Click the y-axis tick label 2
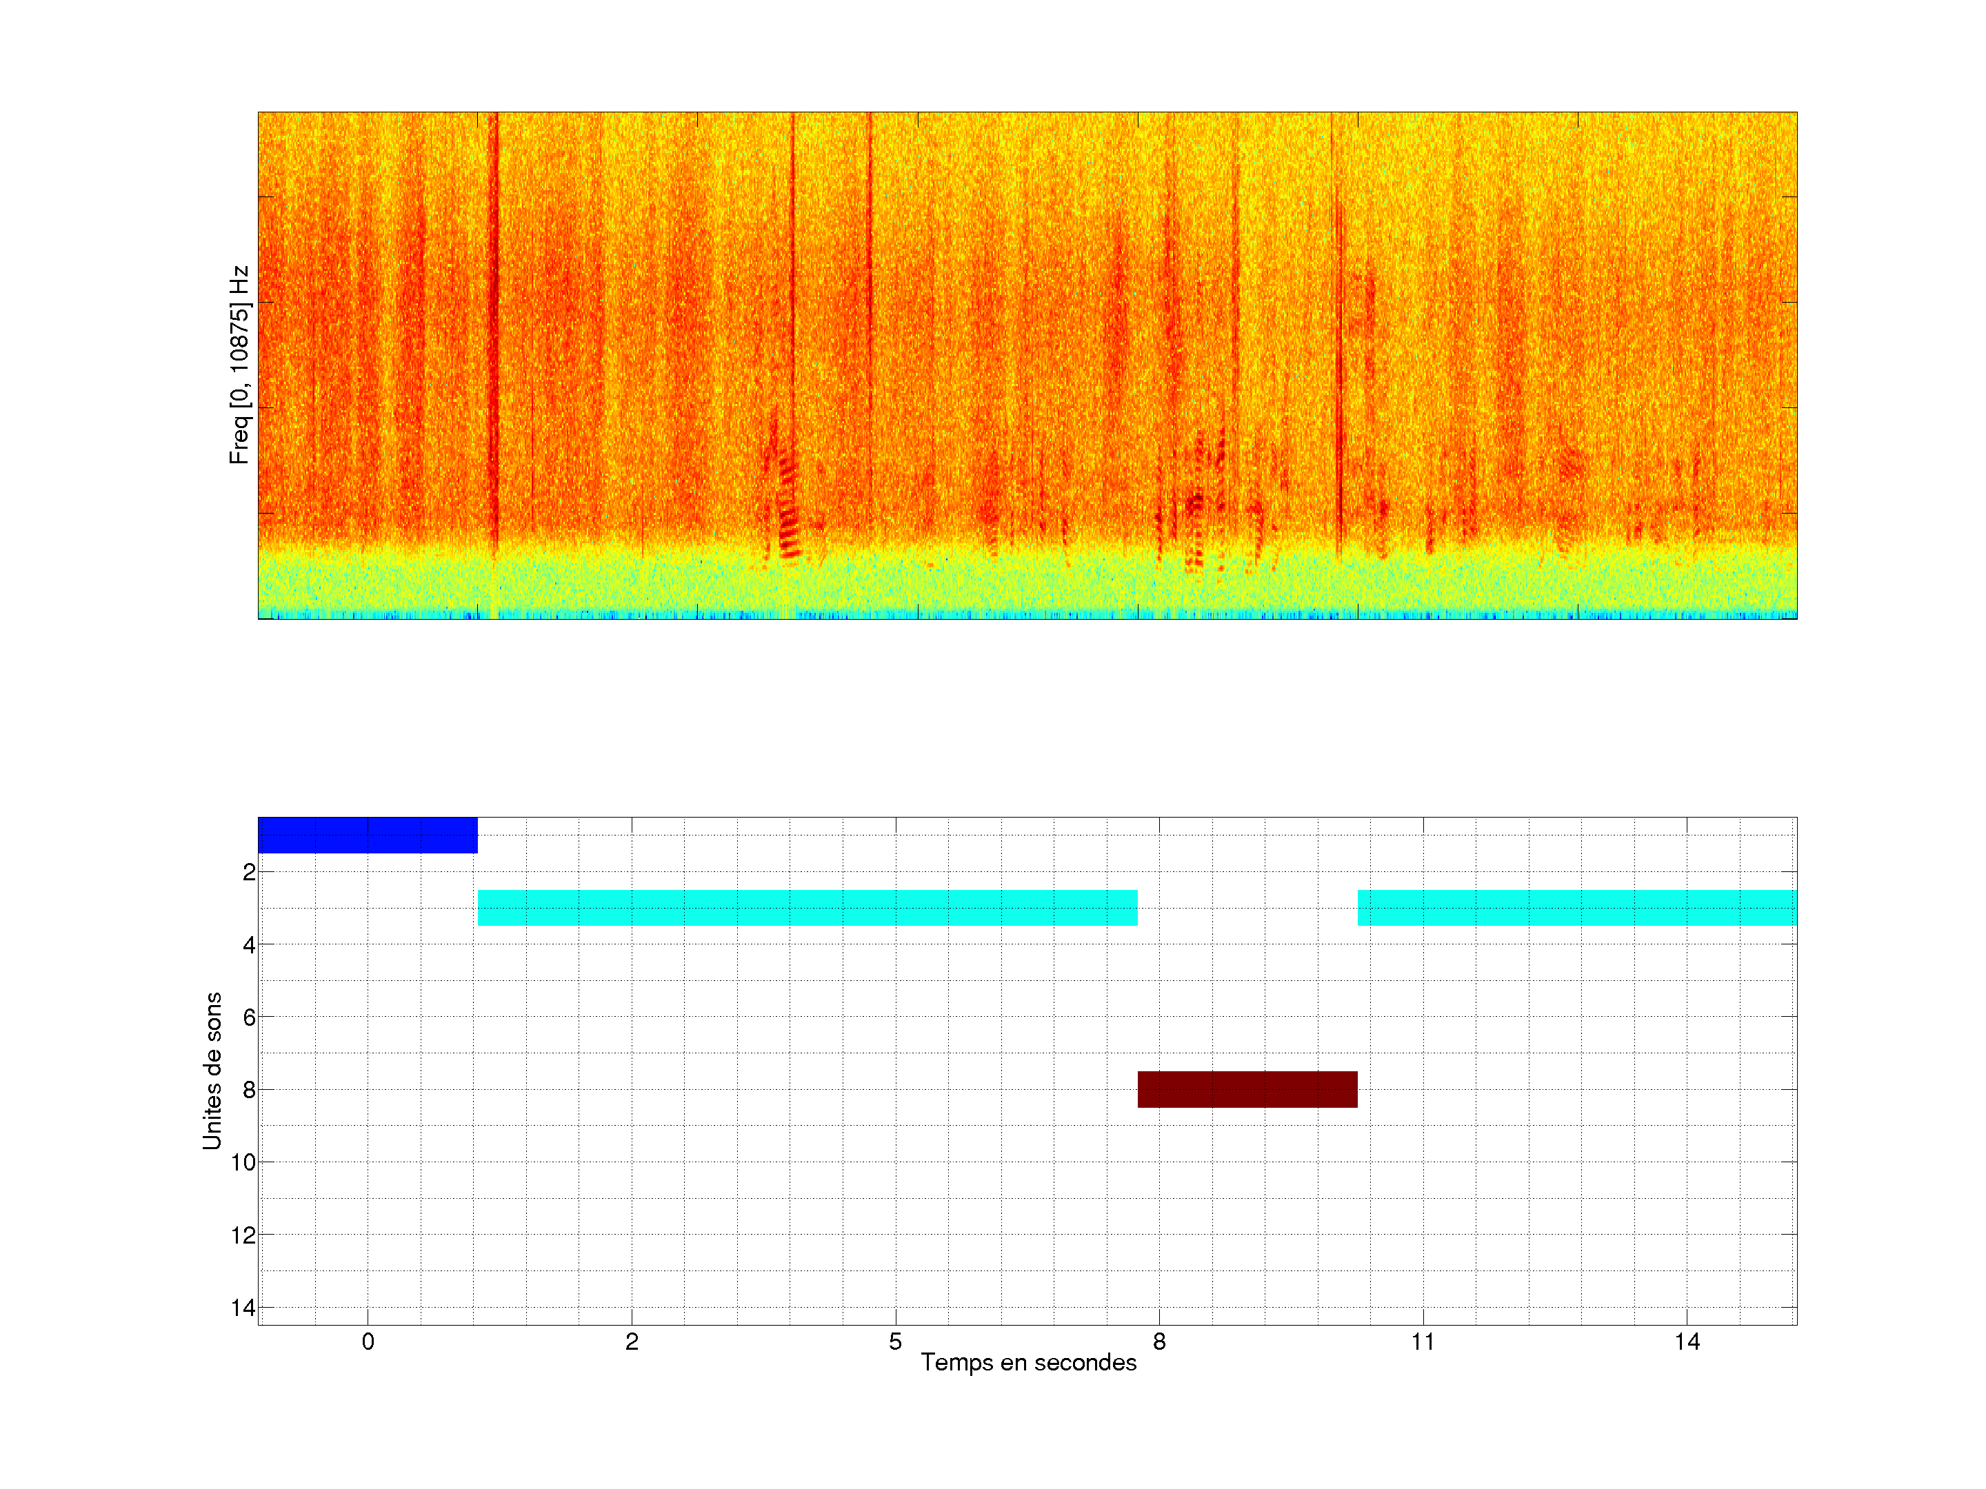The height and width of the screenshot is (1489, 1986). coord(249,873)
